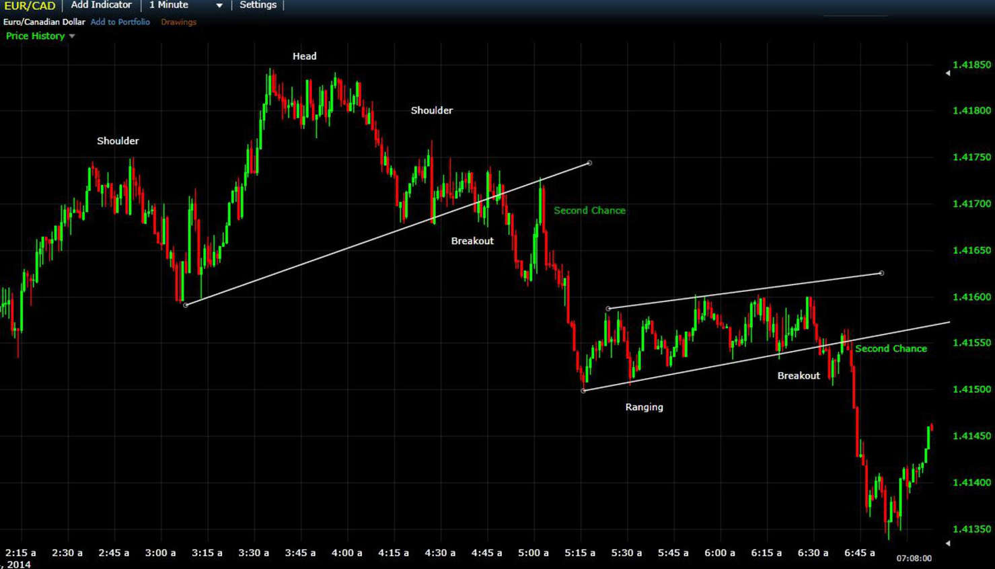Open the Drawings link
This screenshot has width=995, height=569.
pos(178,22)
